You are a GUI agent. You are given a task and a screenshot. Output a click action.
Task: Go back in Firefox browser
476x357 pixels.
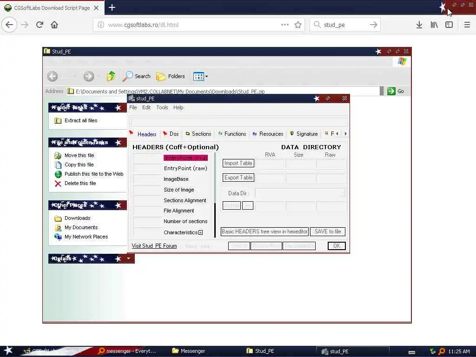click(9, 25)
